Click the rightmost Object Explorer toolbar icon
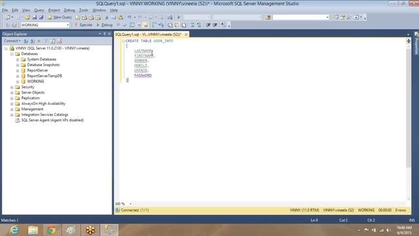Screen dimensions: 419x236 tap(60, 41)
